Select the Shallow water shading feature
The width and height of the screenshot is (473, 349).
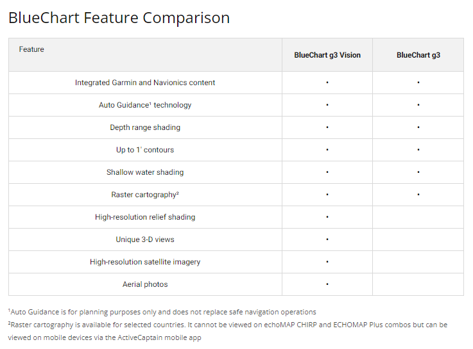point(145,172)
